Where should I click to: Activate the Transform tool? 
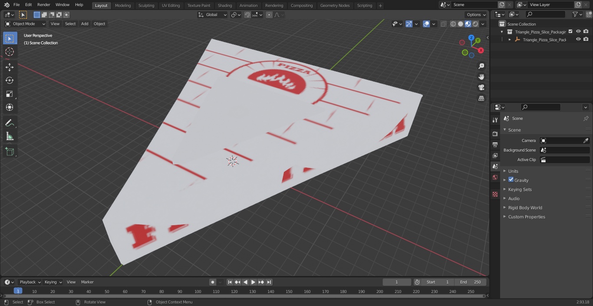pos(10,107)
